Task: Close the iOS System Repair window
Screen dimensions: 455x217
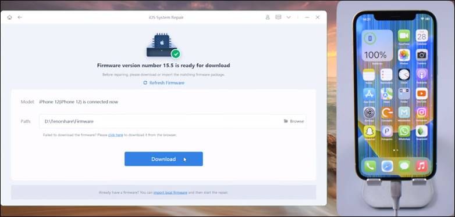Action: pos(318,17)
